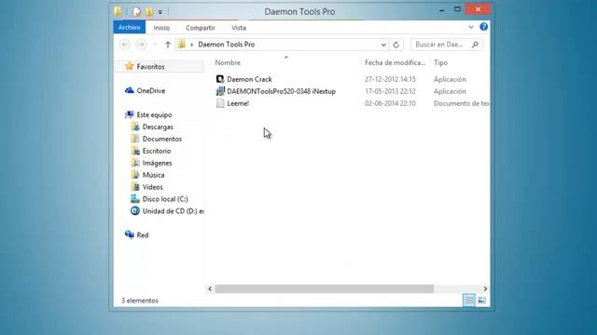Click the Disco local (C:) drive icon

(134, 198)
